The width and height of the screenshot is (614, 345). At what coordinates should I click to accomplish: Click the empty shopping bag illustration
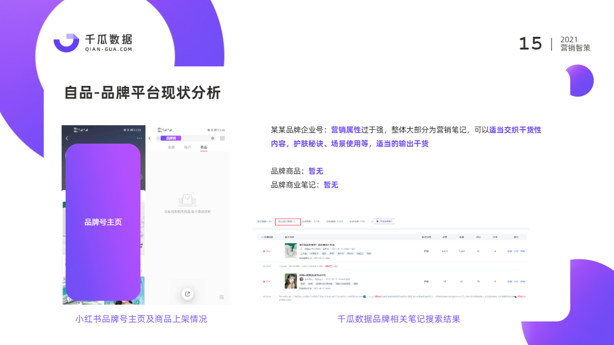187,199
